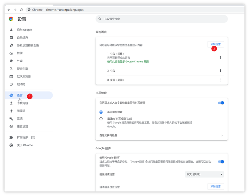This screenshot has height=196, width=249.
Task: Click the 系统 wrench icon
Action: (11, 118)
